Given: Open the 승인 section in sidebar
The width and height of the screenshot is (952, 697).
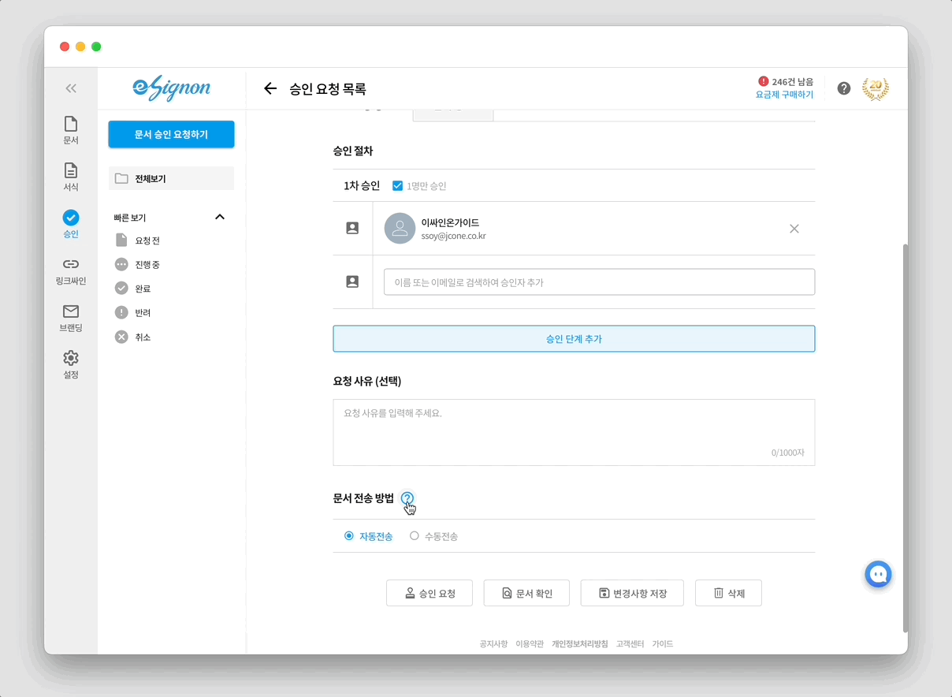Looking at the screenshot, I should (71, 224).
